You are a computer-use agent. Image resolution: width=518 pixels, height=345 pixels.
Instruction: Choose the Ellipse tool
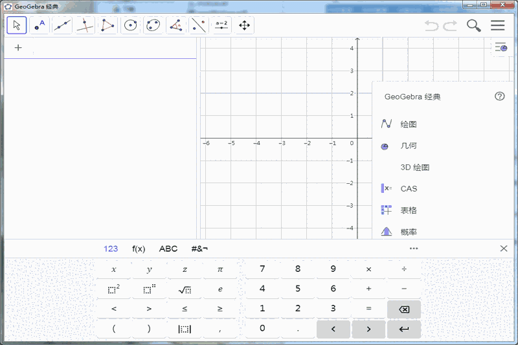pyautogui.click(x=153, y=25)
